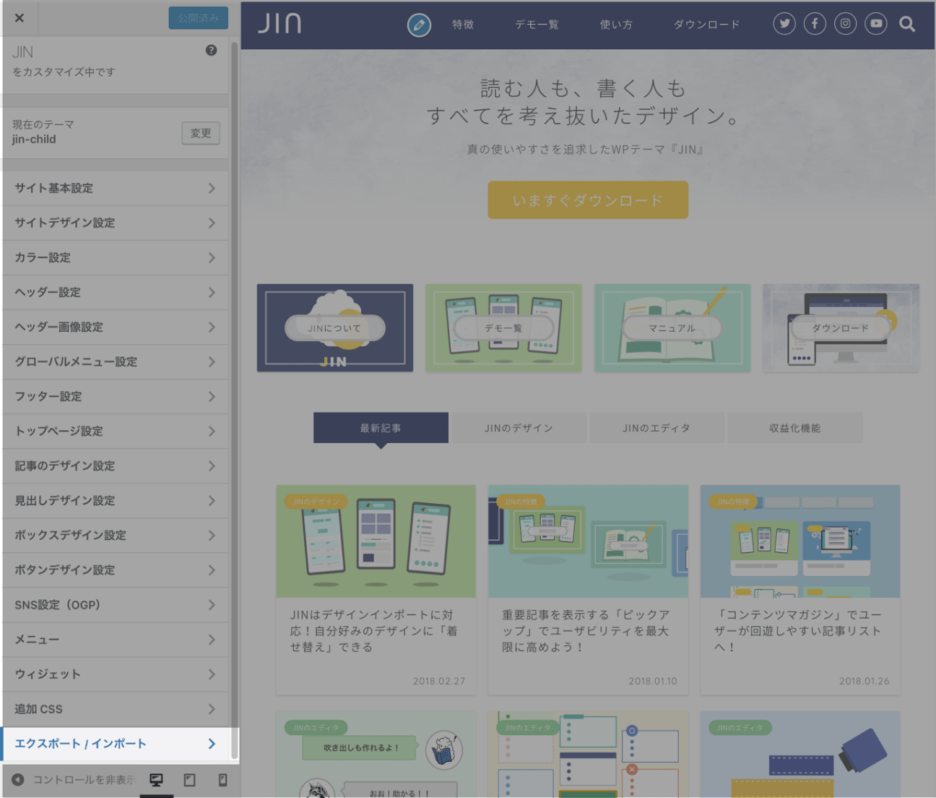Open ヘッダー設定 section
The height and width of the screenshot is (798, 936).
[x=116, y=292]
